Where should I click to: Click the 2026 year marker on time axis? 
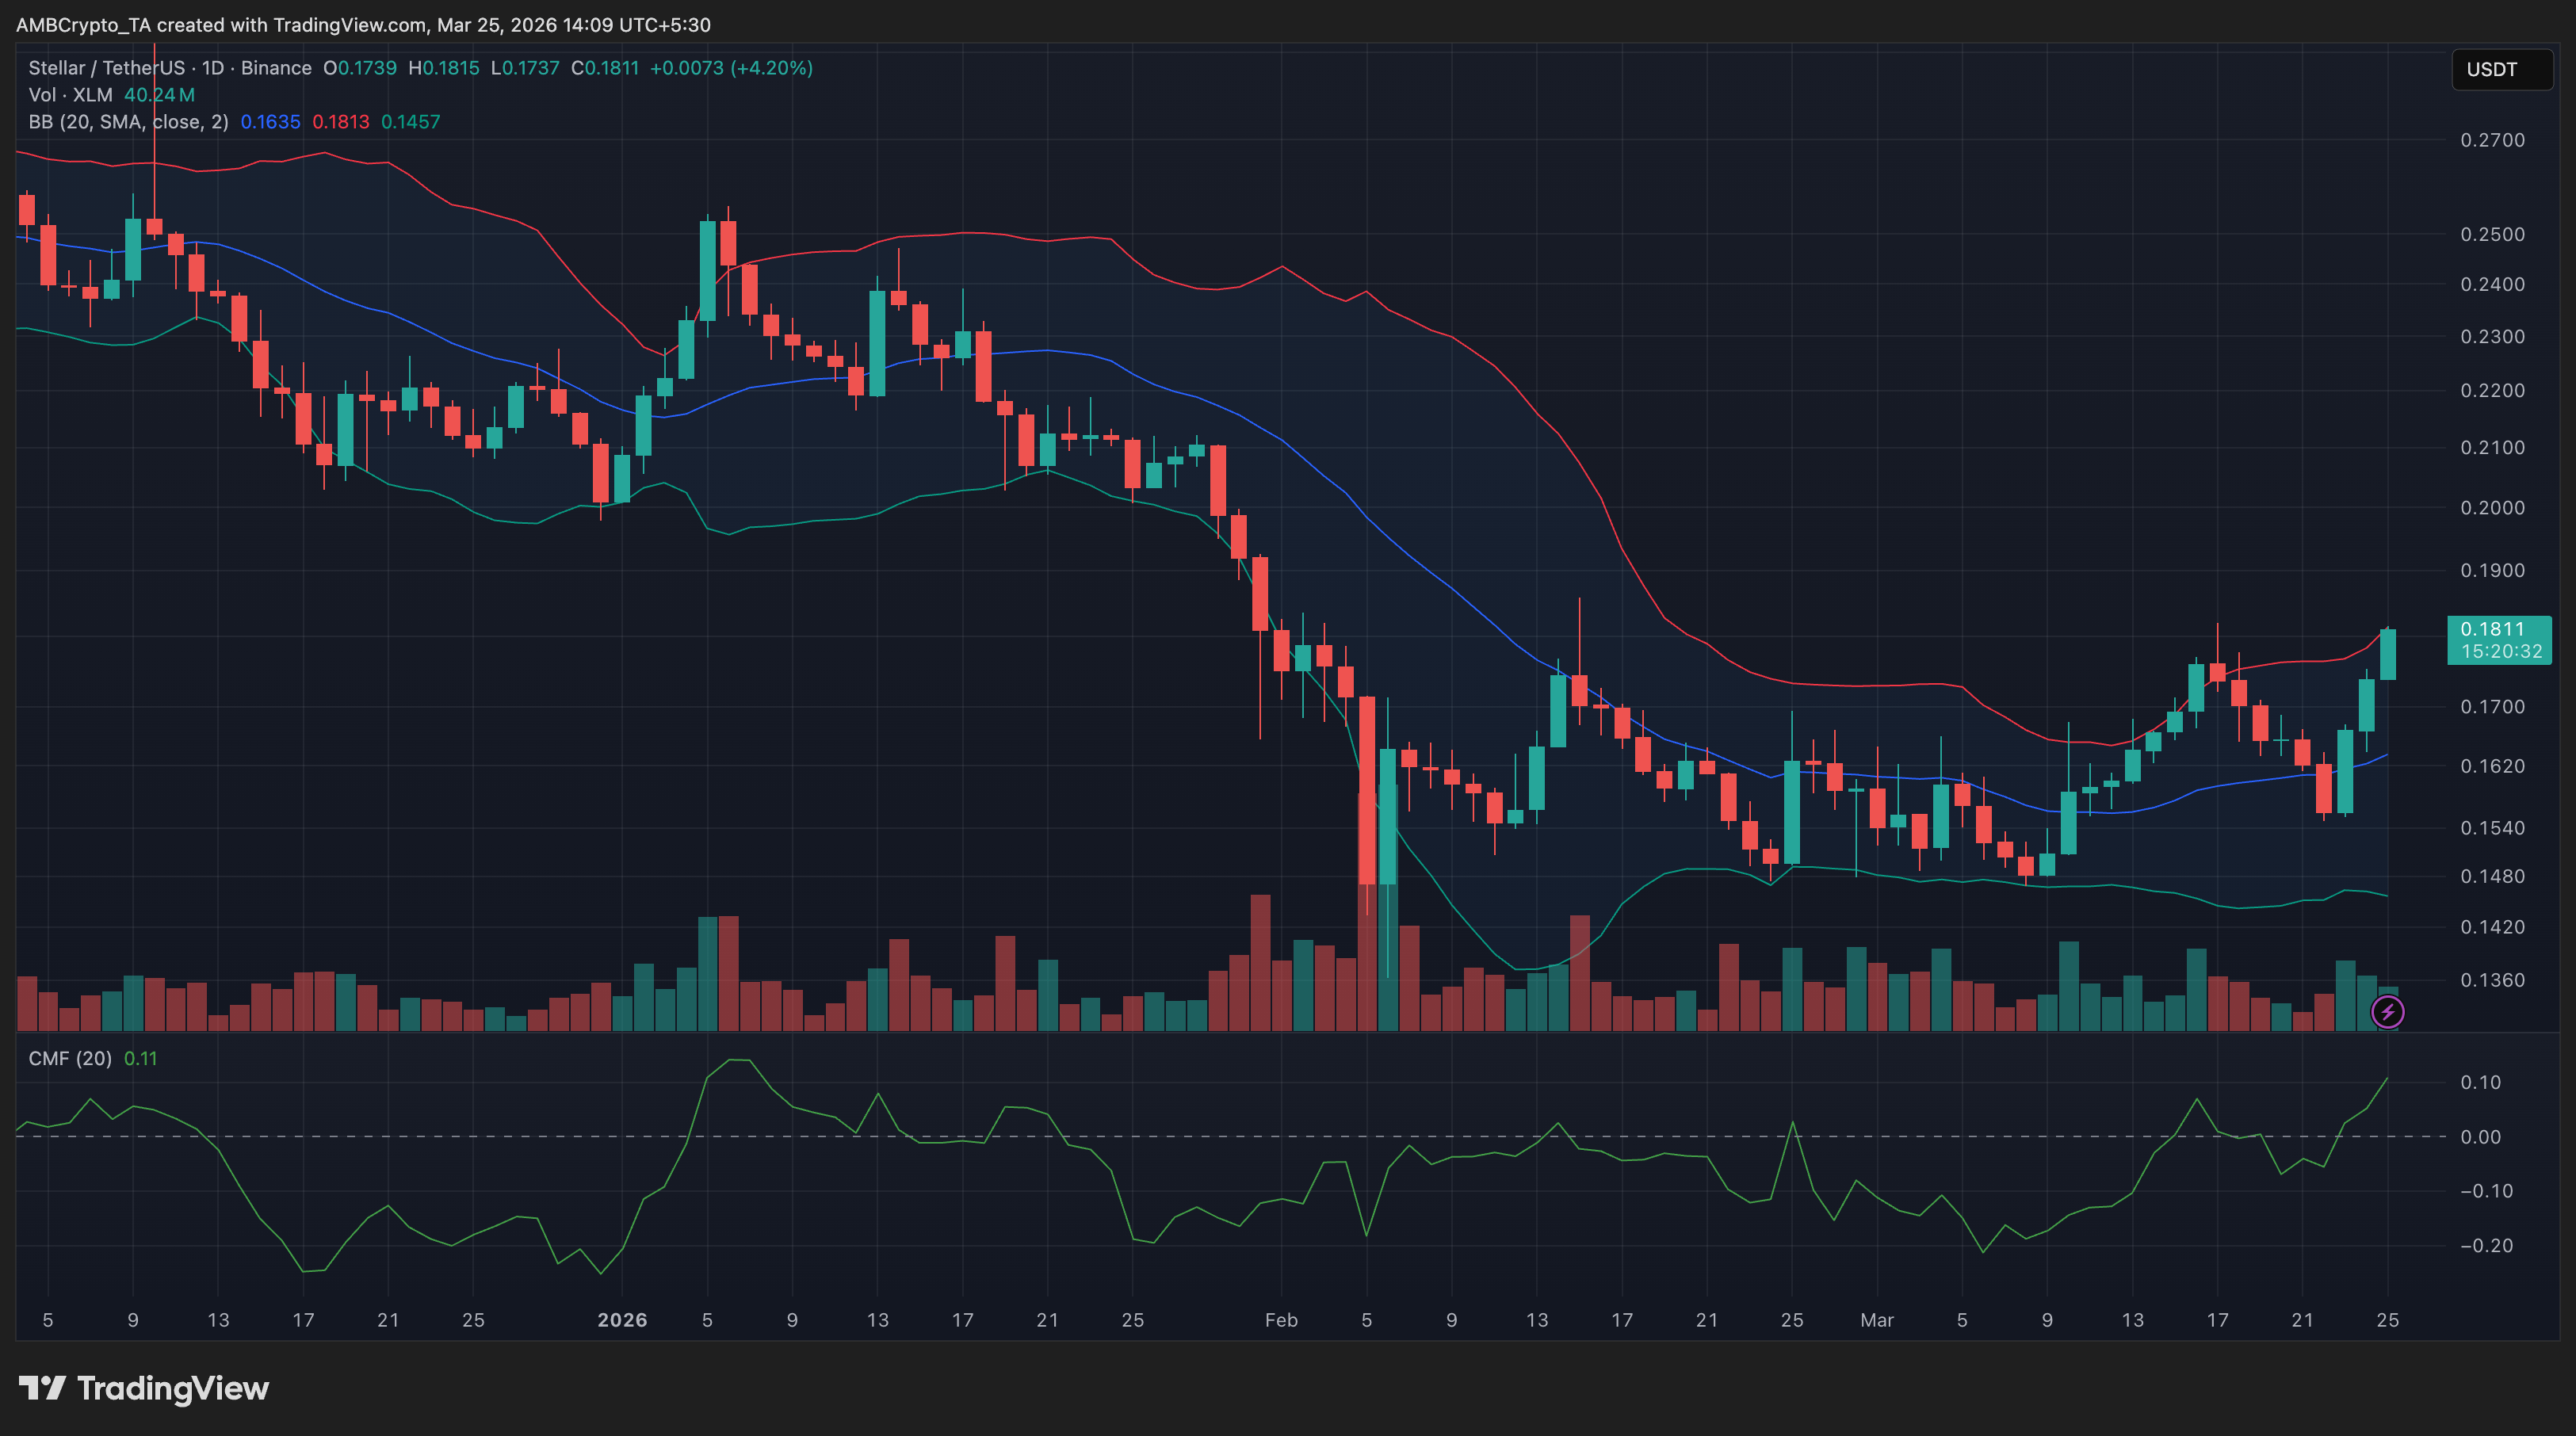click(x=622, y=1320)
